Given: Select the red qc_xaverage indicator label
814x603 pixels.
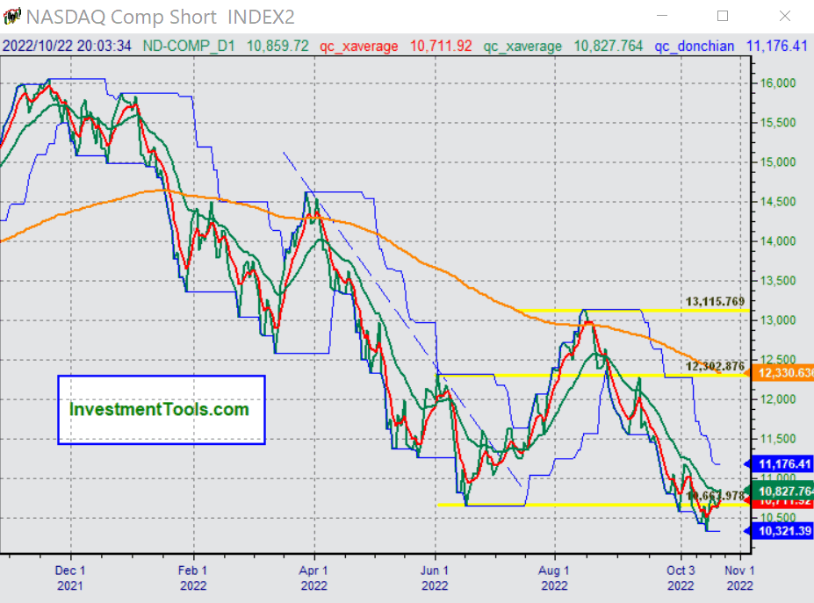Looking at the screenshot, I should pos(357,46).
